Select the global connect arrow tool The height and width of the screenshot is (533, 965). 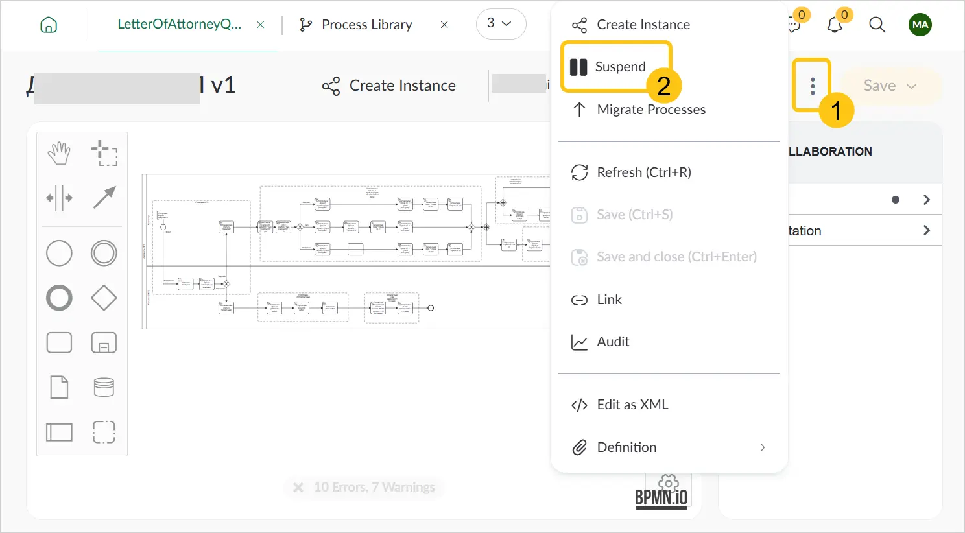point(104,198)
